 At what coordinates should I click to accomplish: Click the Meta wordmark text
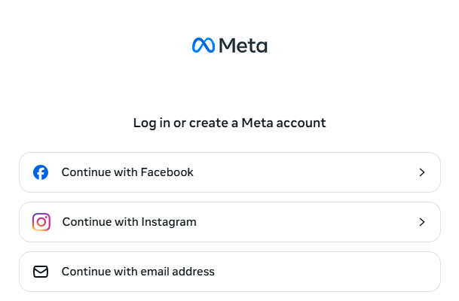pyautogui.click(x=243, y=46)
